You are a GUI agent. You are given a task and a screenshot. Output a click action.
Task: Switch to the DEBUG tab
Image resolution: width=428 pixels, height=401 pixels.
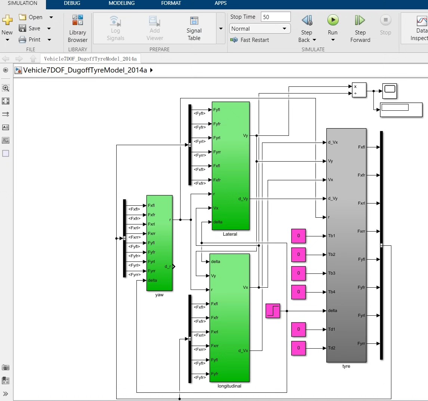(72, 3)
